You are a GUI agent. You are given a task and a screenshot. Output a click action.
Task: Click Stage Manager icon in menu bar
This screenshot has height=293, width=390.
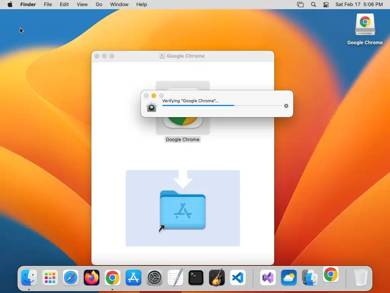(x=300, y=5)
